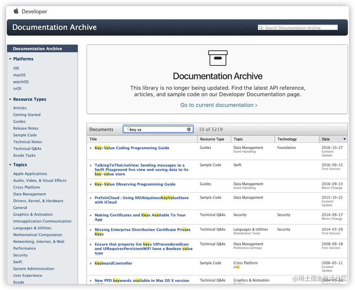Select Graphics & Animation topic in sidebar
Viewport: 355px width, 290px height.
pos(33,214)
